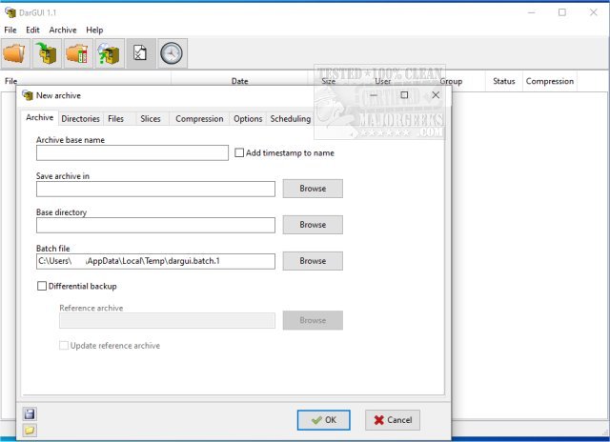Click the Archive base name field

[x=132, y=152]
